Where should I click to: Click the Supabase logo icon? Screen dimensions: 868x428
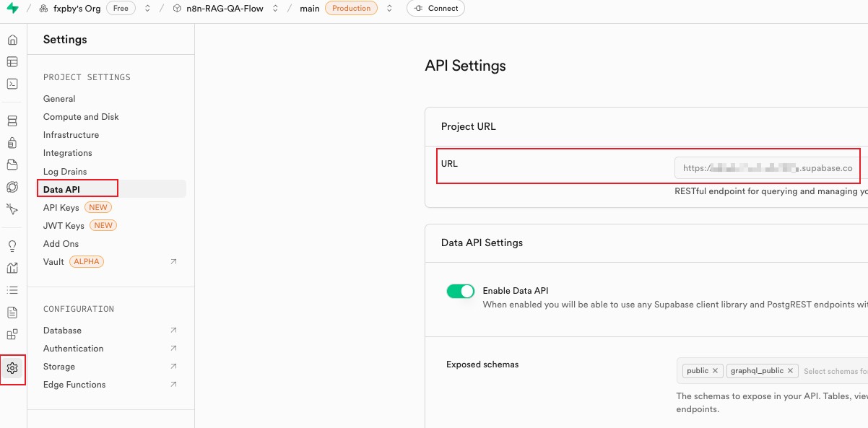click(12, 9)
